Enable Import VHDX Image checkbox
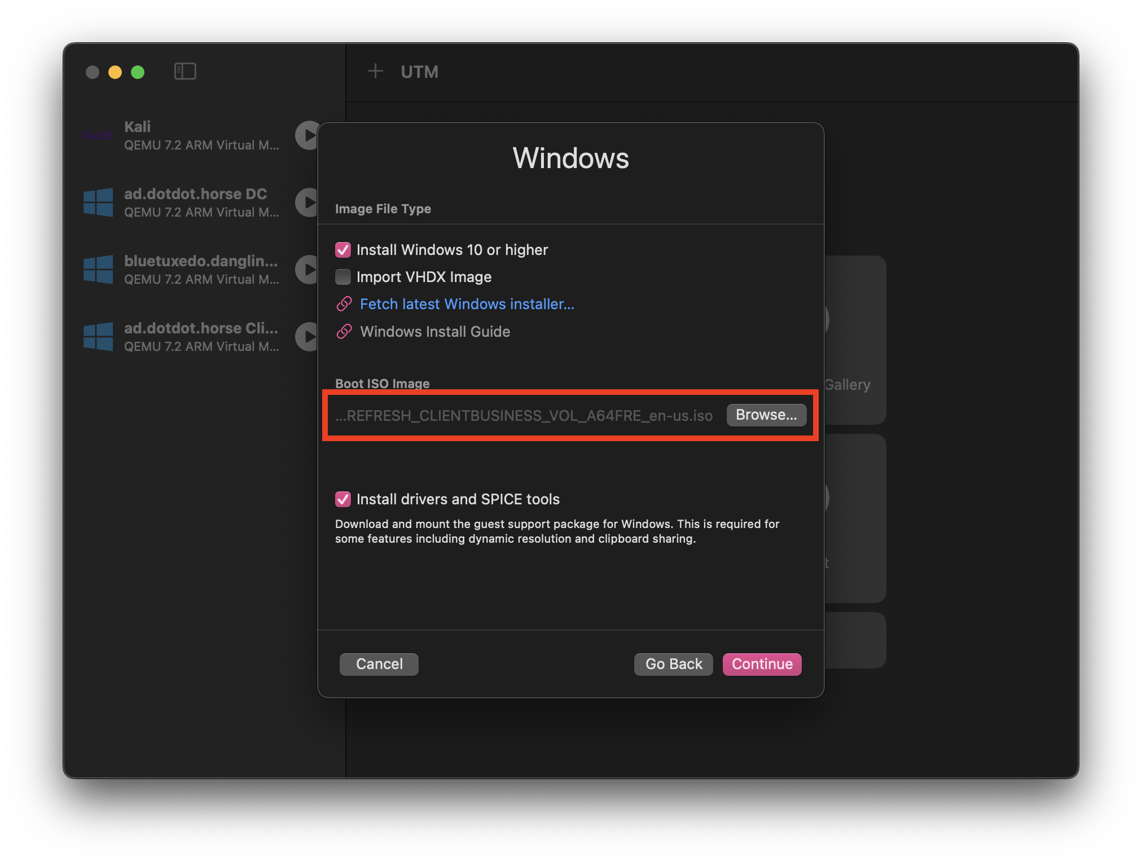 pos(343,277)
